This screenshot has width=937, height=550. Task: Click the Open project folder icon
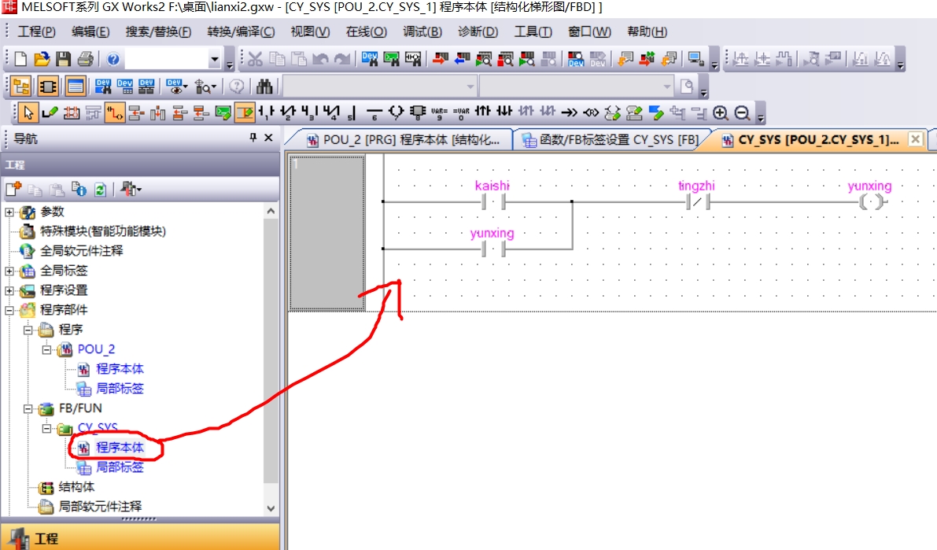point(42,59)
